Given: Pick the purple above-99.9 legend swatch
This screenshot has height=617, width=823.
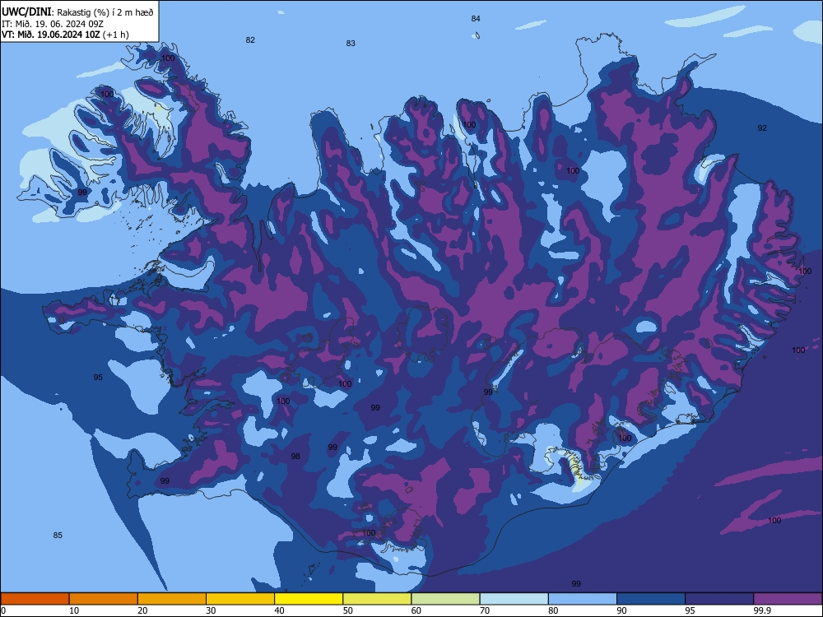Looking at the screenshot, I should (x=788, y=599).
